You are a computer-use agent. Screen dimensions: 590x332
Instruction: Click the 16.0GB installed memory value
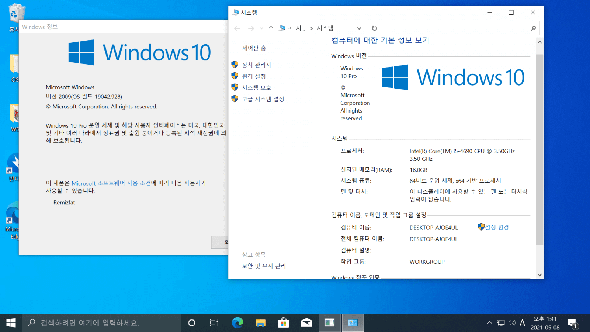coord(419,170)
